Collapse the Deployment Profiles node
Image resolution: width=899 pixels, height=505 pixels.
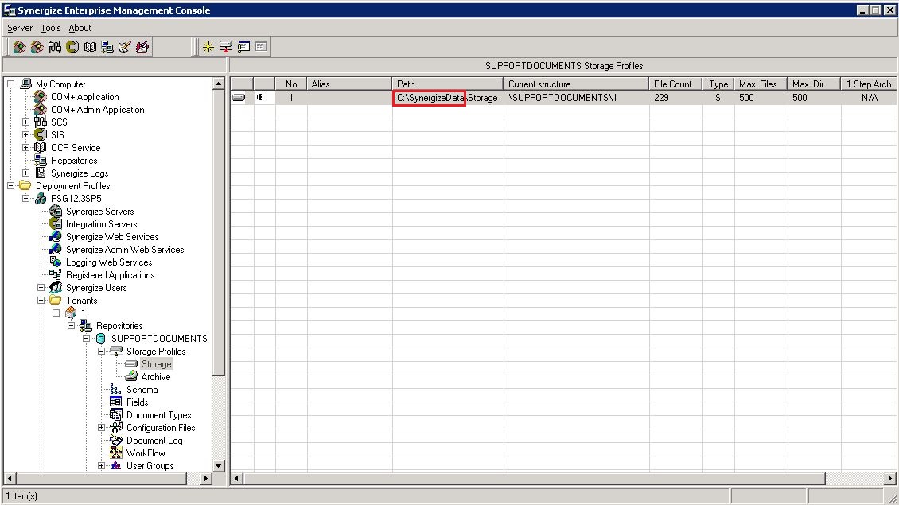[x=11, y=186]
